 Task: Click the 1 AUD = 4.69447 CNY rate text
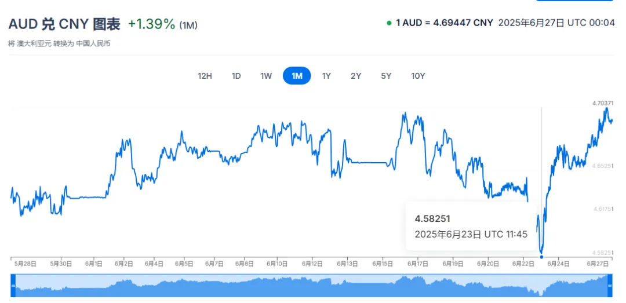click(445, 23)
